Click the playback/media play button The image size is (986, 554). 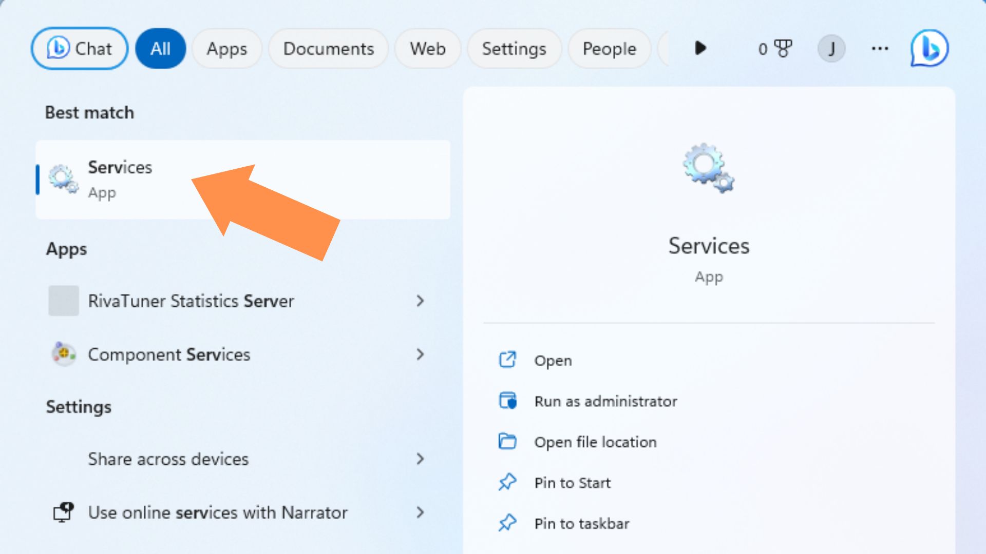tap(700, 48)
